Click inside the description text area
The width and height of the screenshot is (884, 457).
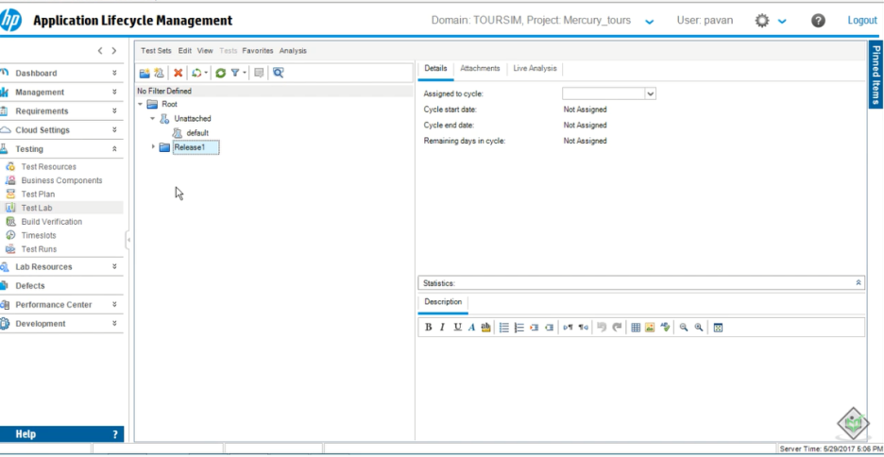coord(641,388)
